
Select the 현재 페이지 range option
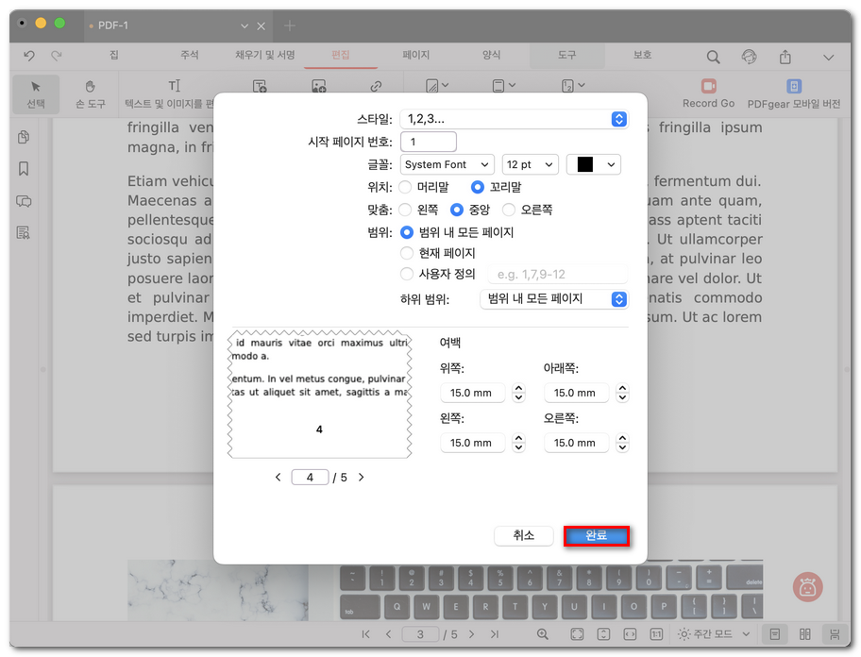(x=407, y=253)
